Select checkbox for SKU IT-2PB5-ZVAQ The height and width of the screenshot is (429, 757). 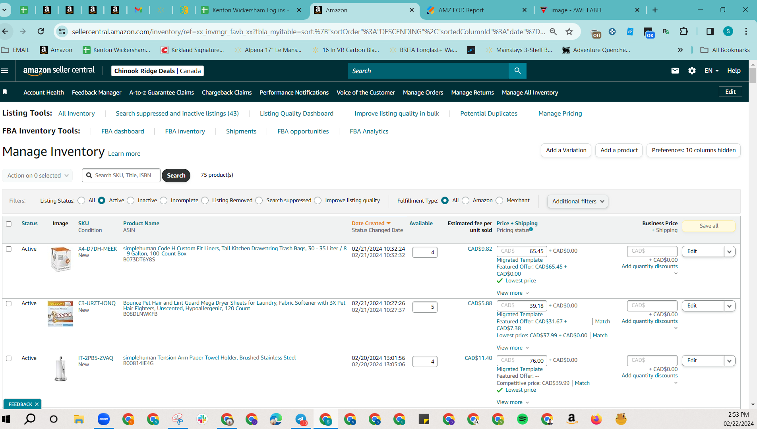tap(9, 359)
